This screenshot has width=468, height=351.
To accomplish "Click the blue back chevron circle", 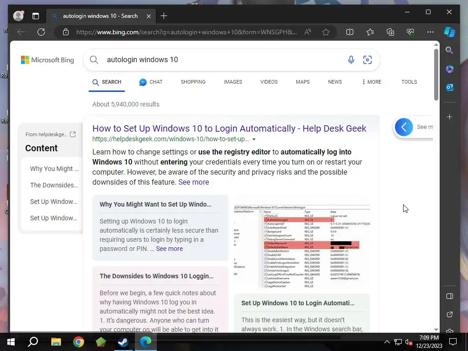I will point(404,127).
